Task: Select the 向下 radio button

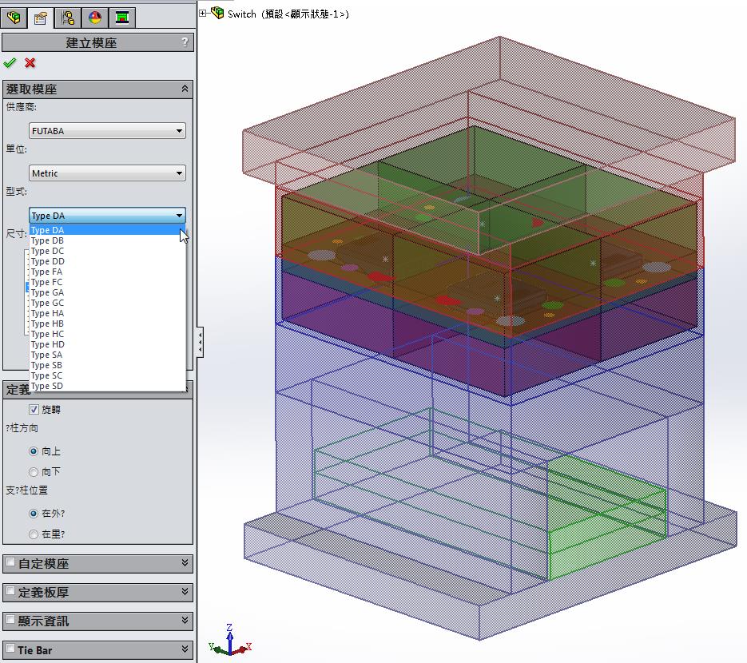Action: pyautogui.click(x=34, y=472)
